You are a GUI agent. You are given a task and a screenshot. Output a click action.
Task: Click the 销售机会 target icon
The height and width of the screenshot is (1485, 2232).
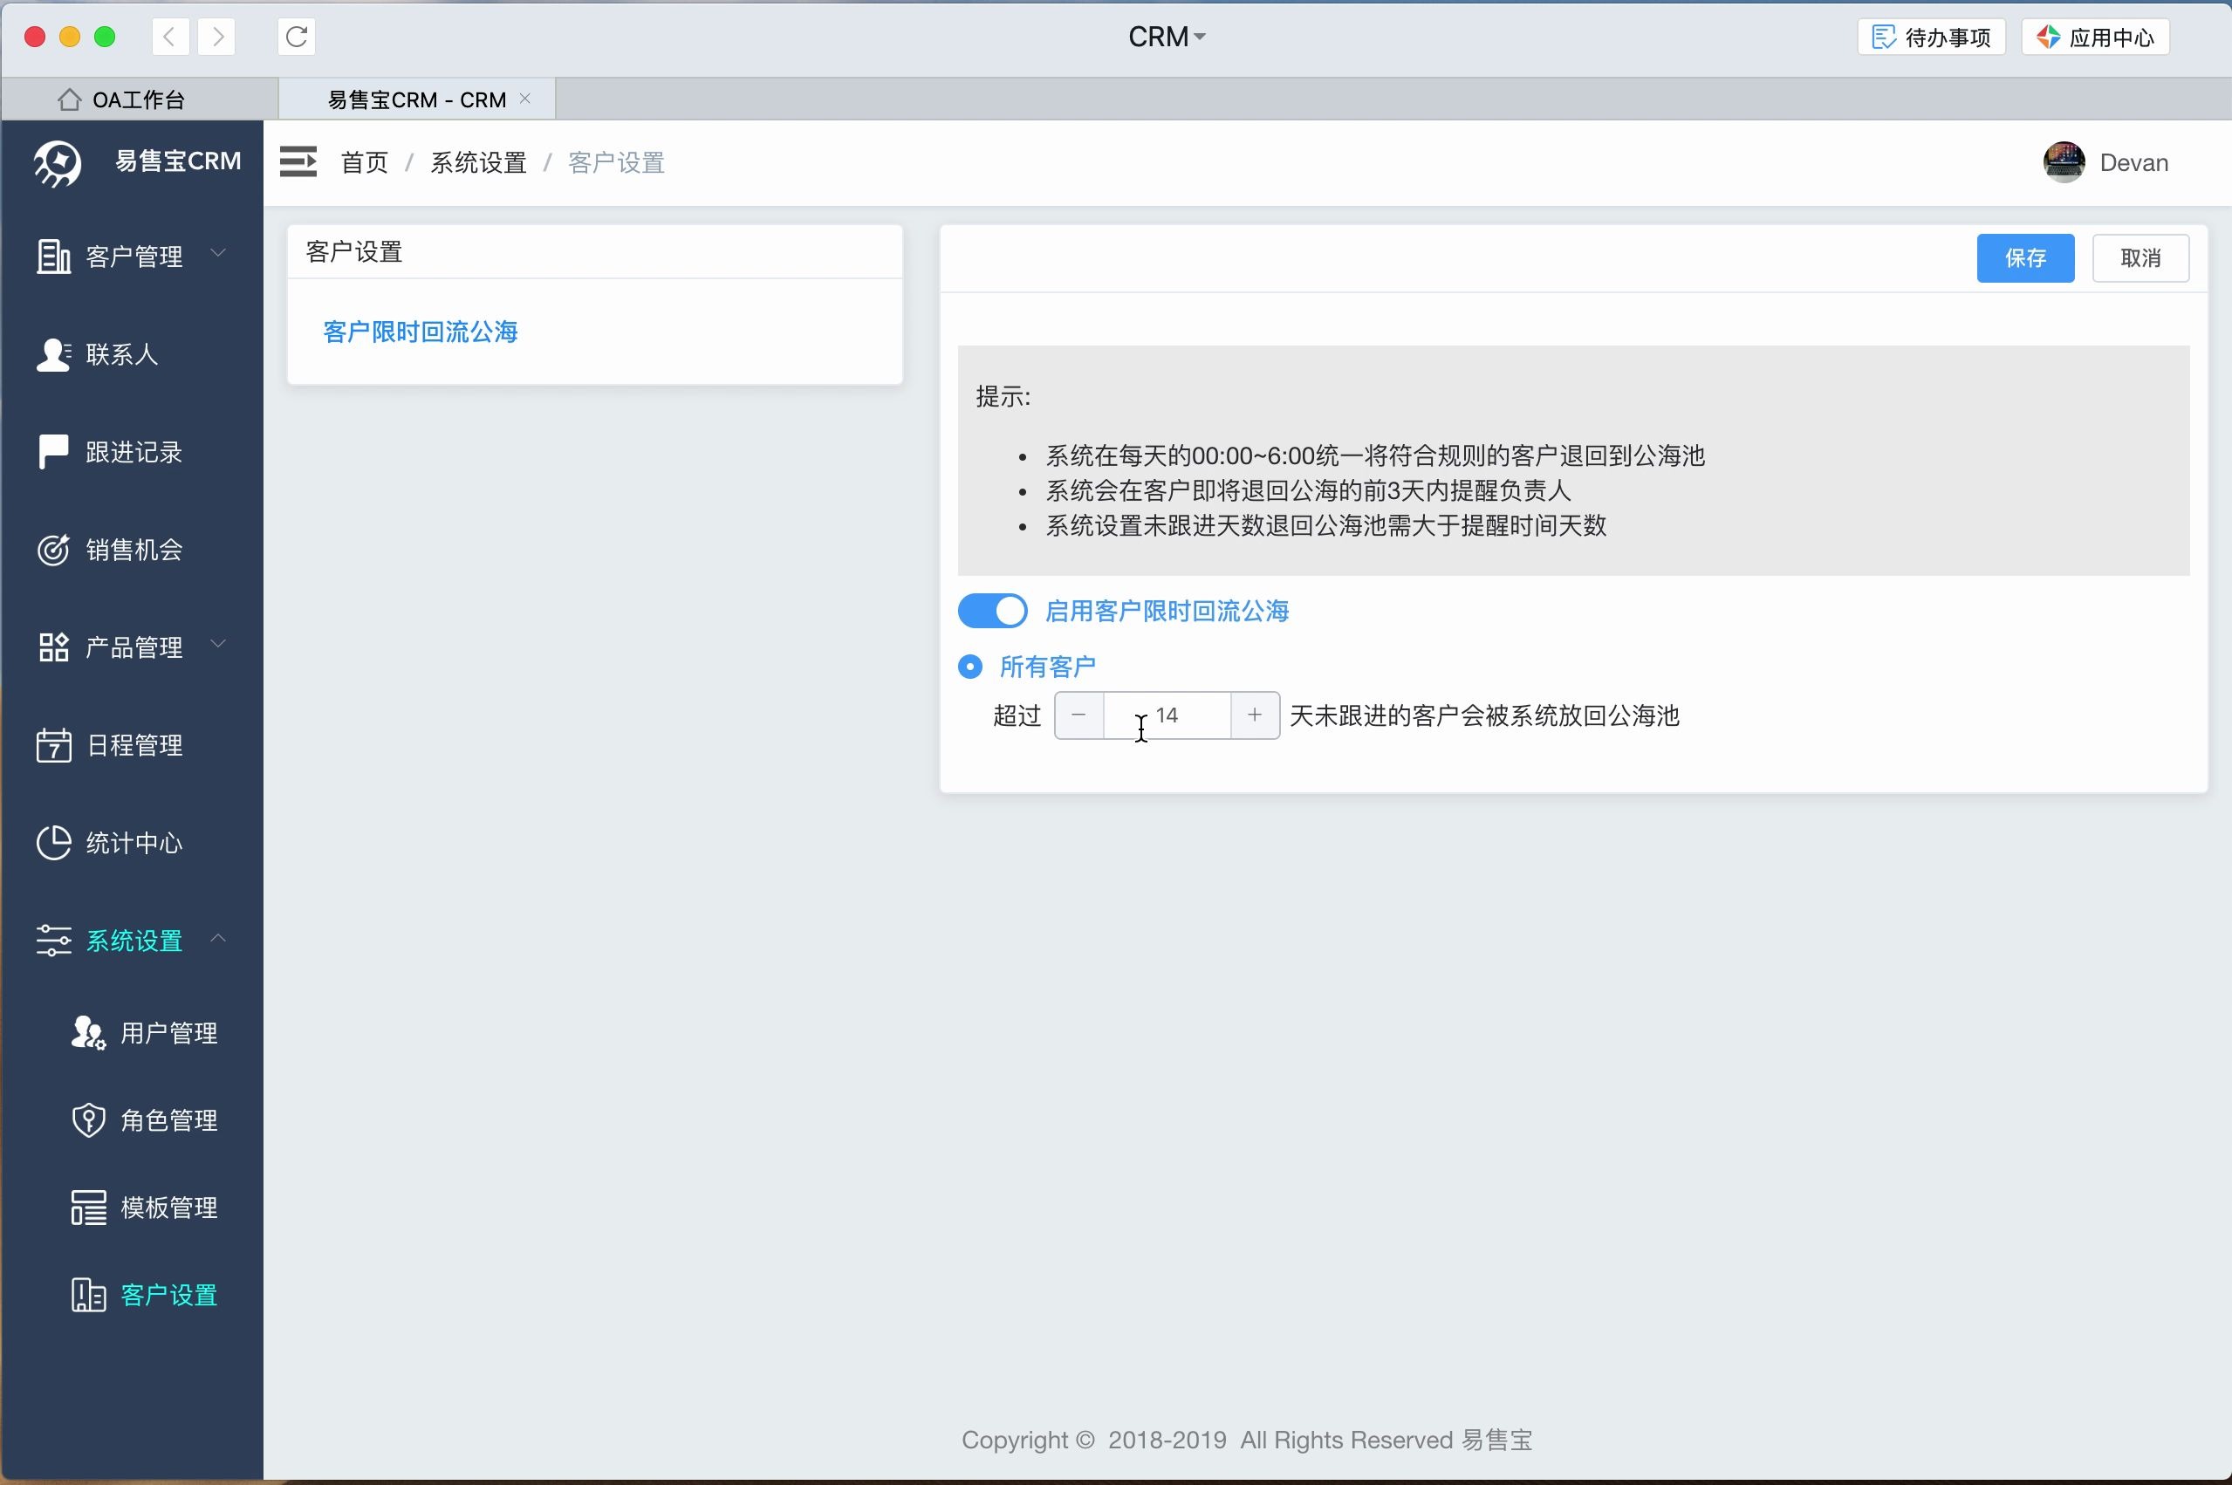(53, 550)
